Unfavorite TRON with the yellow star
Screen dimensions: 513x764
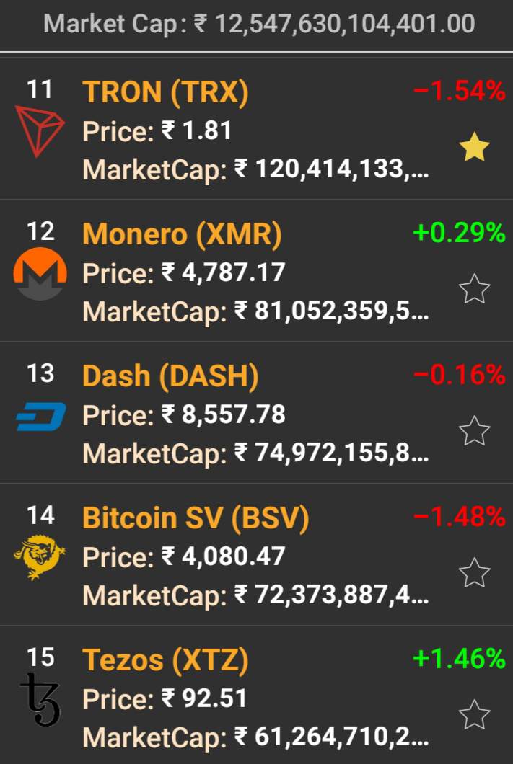click(474, 148)
